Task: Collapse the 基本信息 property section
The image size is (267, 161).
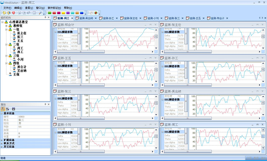Action: (2, 113)
